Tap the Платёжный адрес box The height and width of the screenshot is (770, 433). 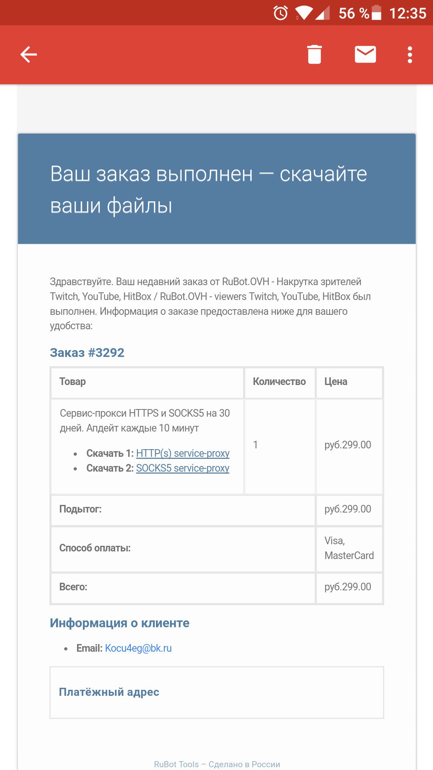click(216, 692)
